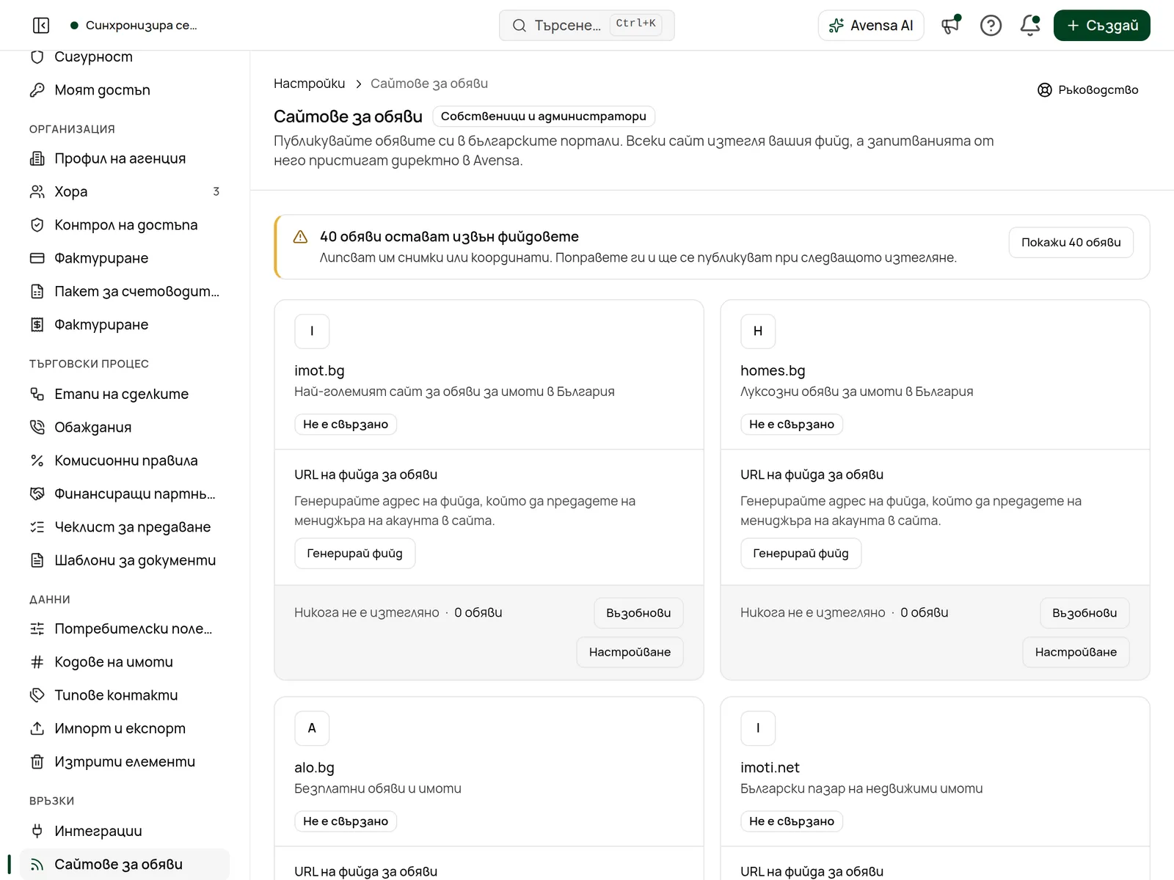Screen dimensions: 1174x880
Task: Click the plug icon next to Интеграции
Action: pos(37,831)
